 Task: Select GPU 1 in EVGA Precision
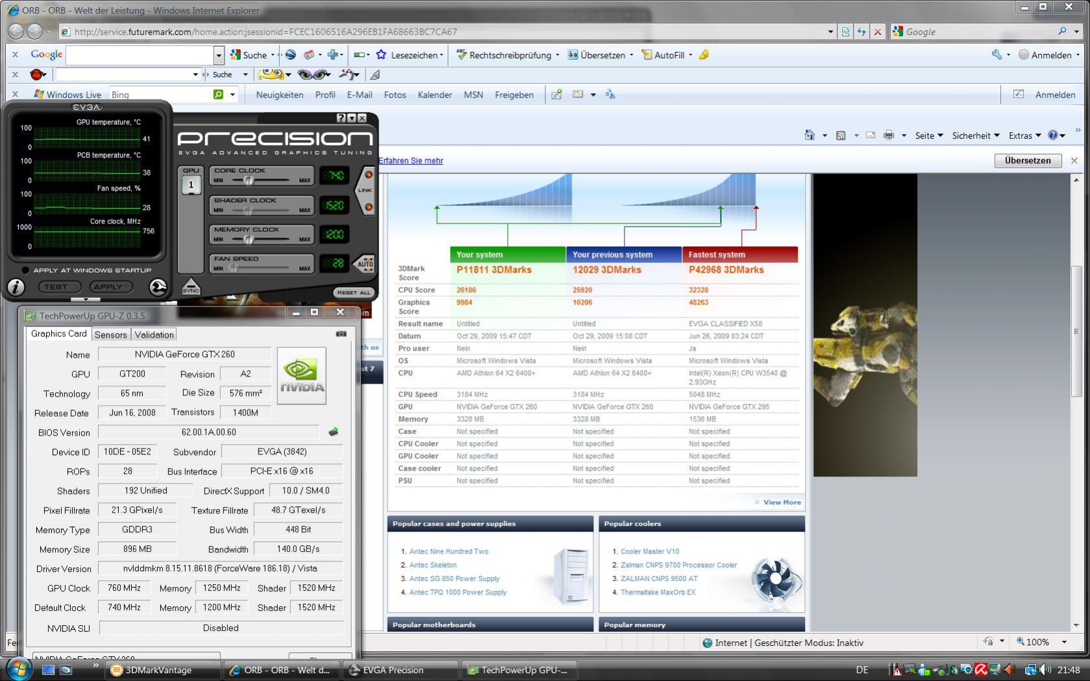tap(191, 185)
